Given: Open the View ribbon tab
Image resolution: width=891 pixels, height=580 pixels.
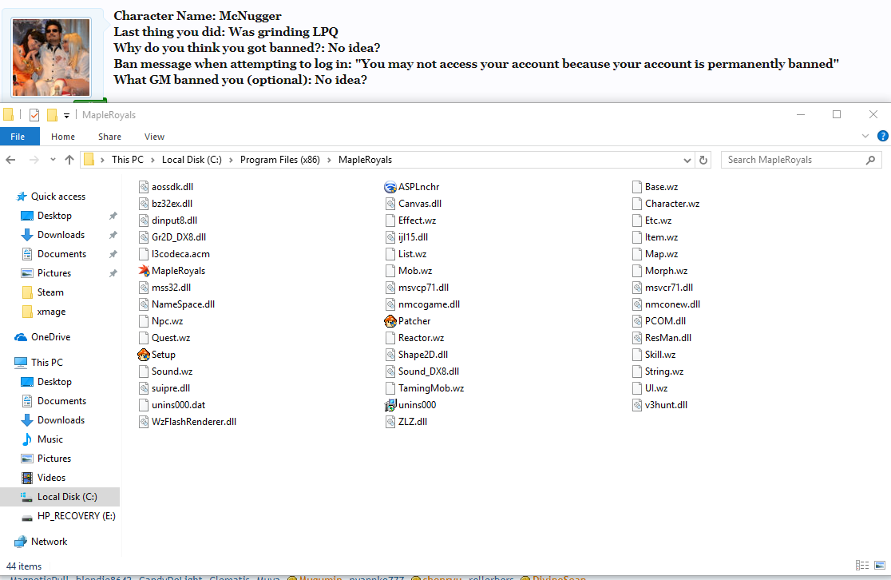Looking at the screenshot, I should coord(155,137).
